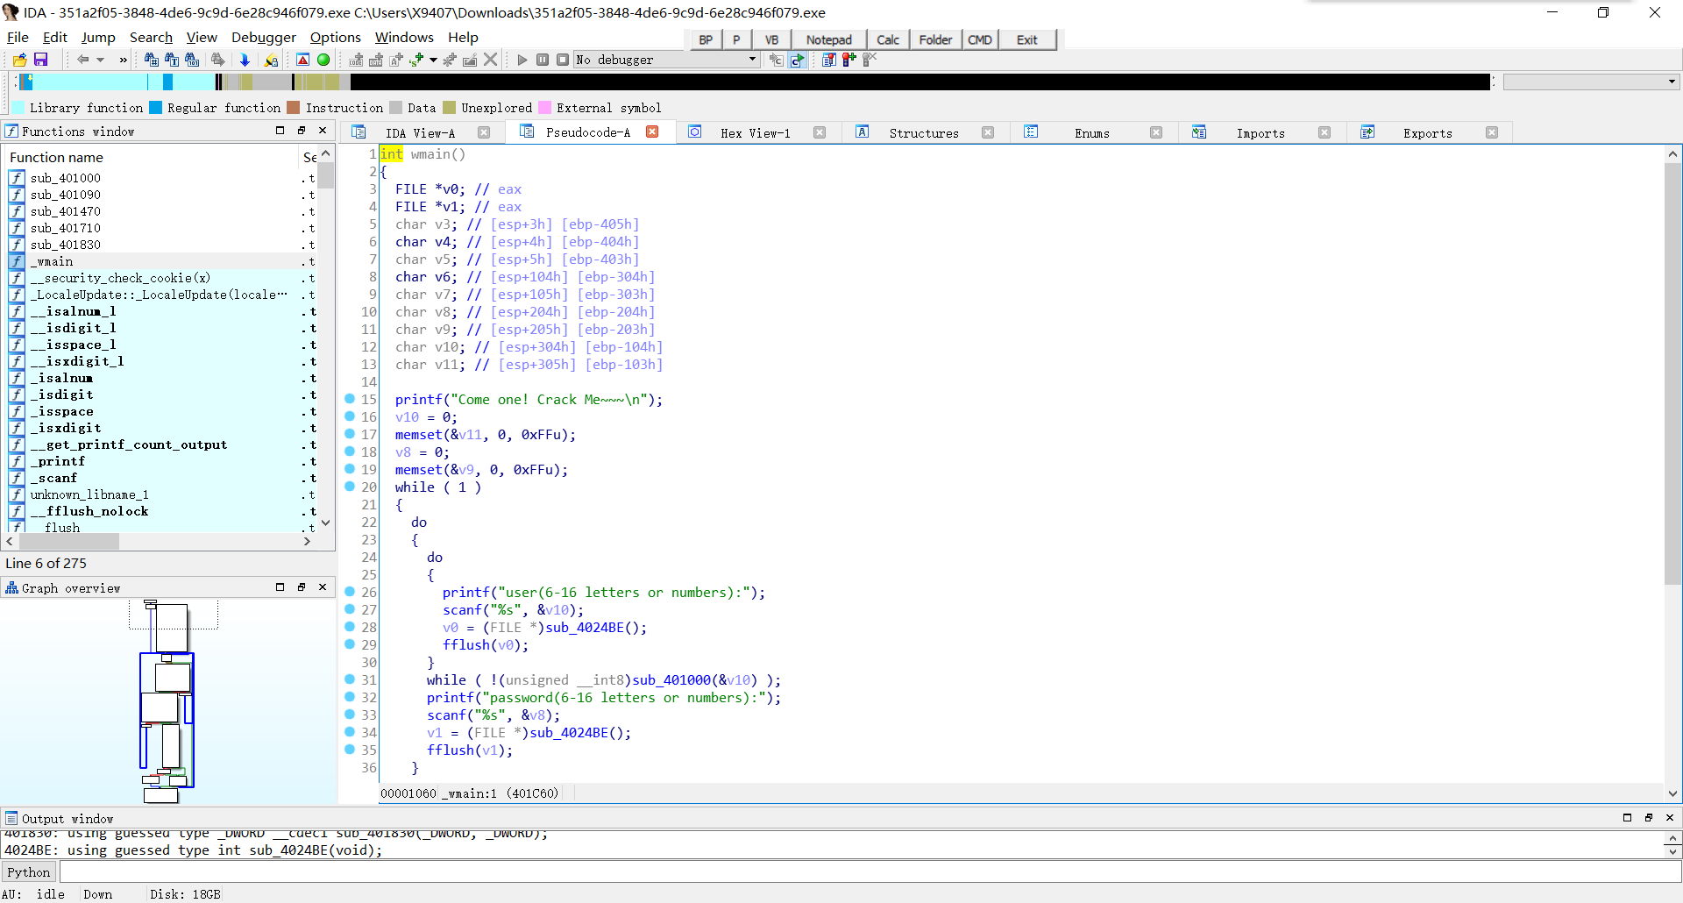
Task: Click the blue down-arrow jump icon
Action: 245,60
